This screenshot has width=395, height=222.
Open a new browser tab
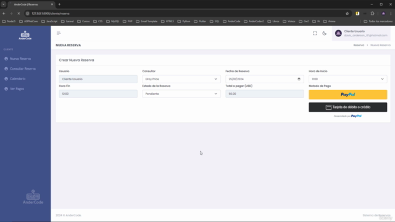point(59,4)
